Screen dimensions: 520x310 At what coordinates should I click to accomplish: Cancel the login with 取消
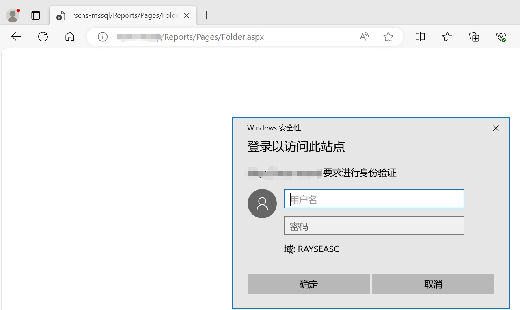click(x=433, y=284)
